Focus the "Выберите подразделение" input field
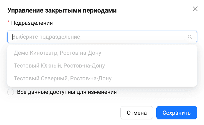 point(100,37)
